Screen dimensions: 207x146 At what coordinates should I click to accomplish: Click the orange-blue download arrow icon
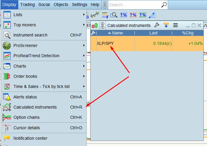pos(166,25)
